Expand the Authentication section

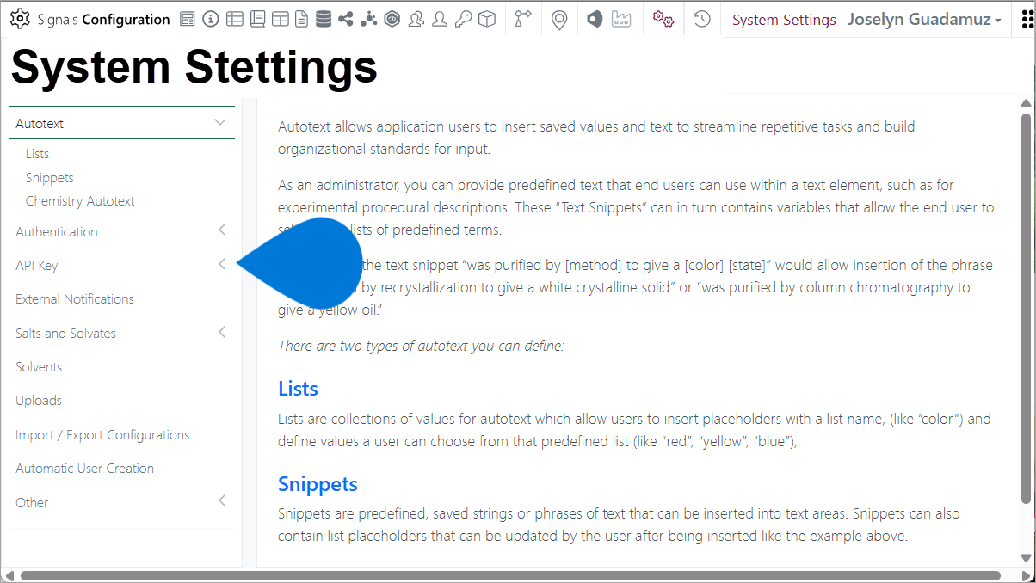click(222, 230)
